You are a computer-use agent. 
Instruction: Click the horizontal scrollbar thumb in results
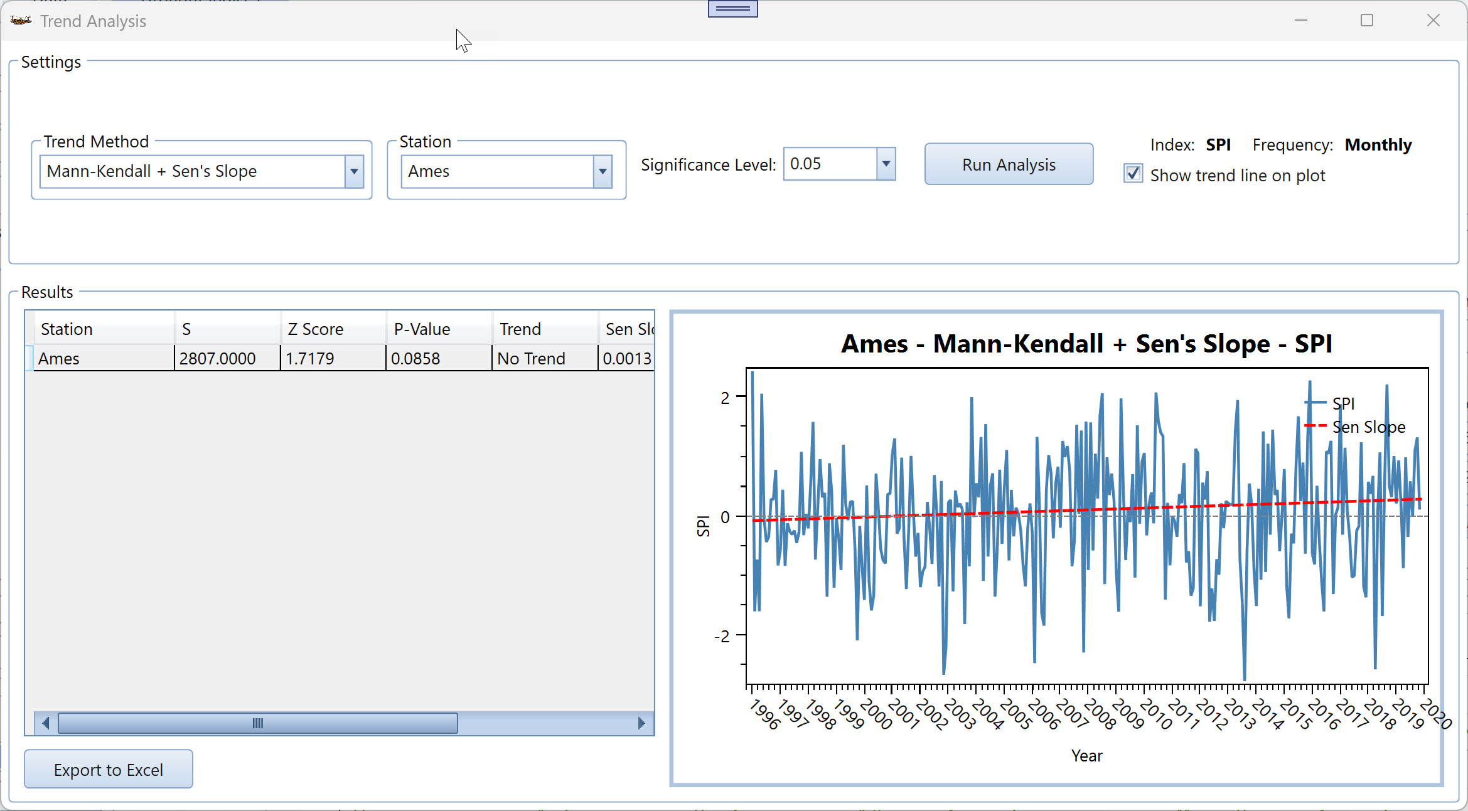point(257,723)
